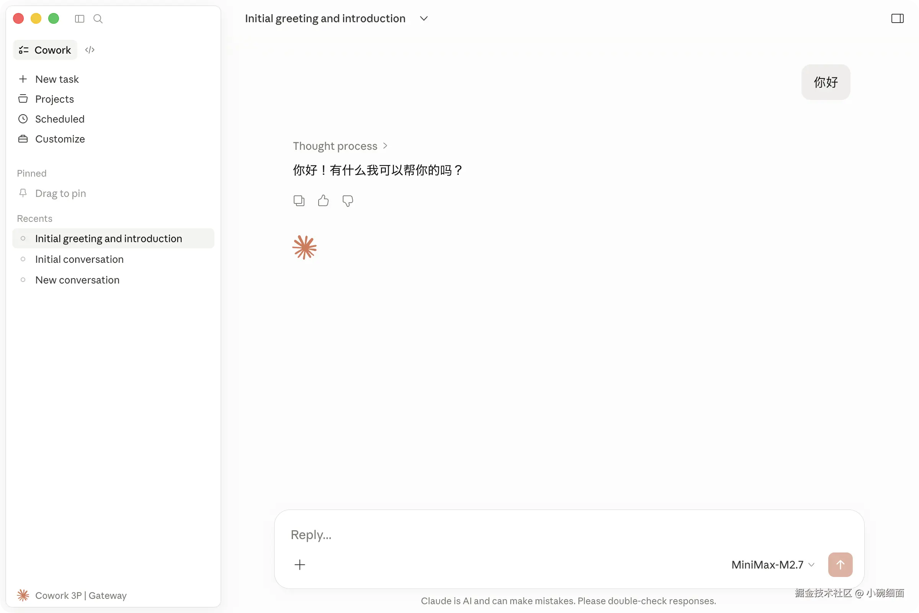The width and height of the screenshot is (919, 613).
Task: Give the response a thumbs up
Action: click(323, 200)
